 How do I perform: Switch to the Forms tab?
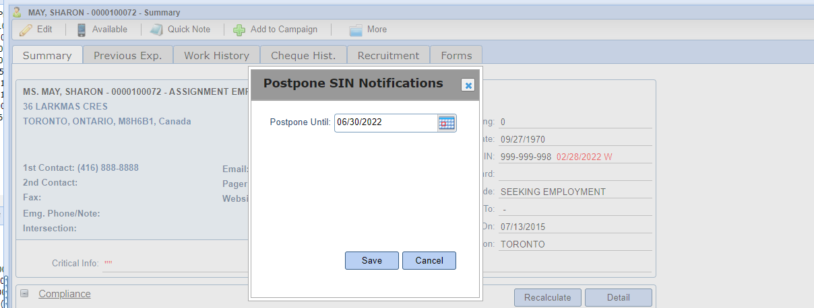(x=457, y=55)
